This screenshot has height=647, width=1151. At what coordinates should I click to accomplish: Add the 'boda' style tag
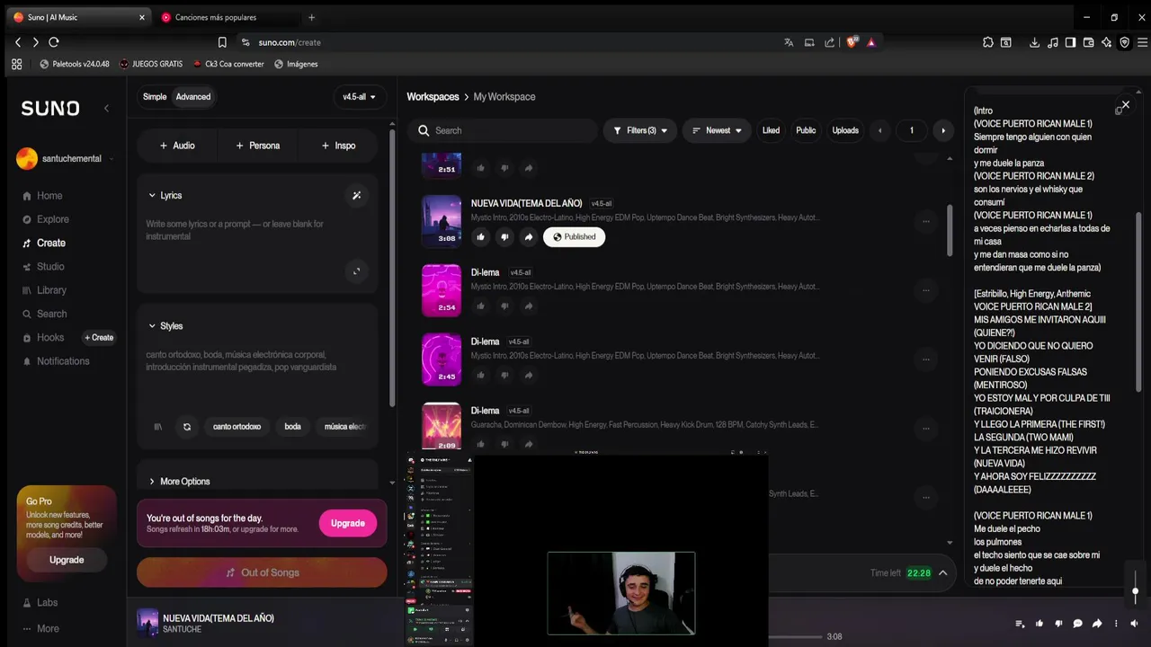tap(293, 427)
